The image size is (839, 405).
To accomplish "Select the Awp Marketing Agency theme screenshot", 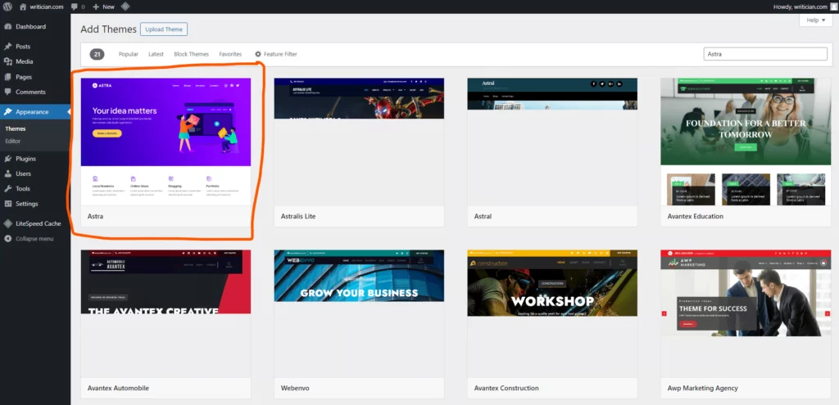I will 746,313.
